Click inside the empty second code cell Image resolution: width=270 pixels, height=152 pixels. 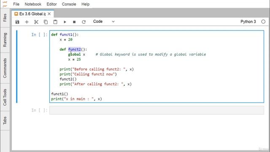tap(157, 110)
